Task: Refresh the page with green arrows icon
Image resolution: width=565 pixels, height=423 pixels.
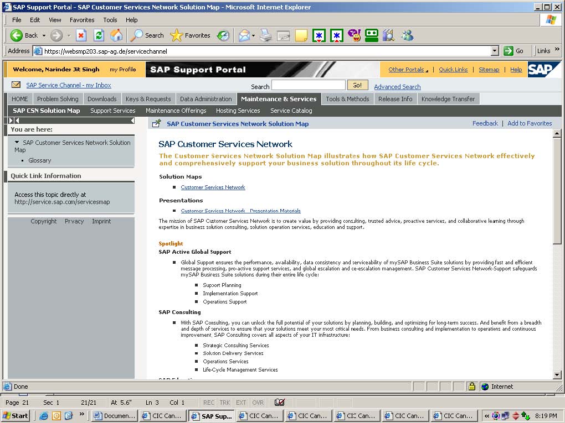Action: pos(99,35)
